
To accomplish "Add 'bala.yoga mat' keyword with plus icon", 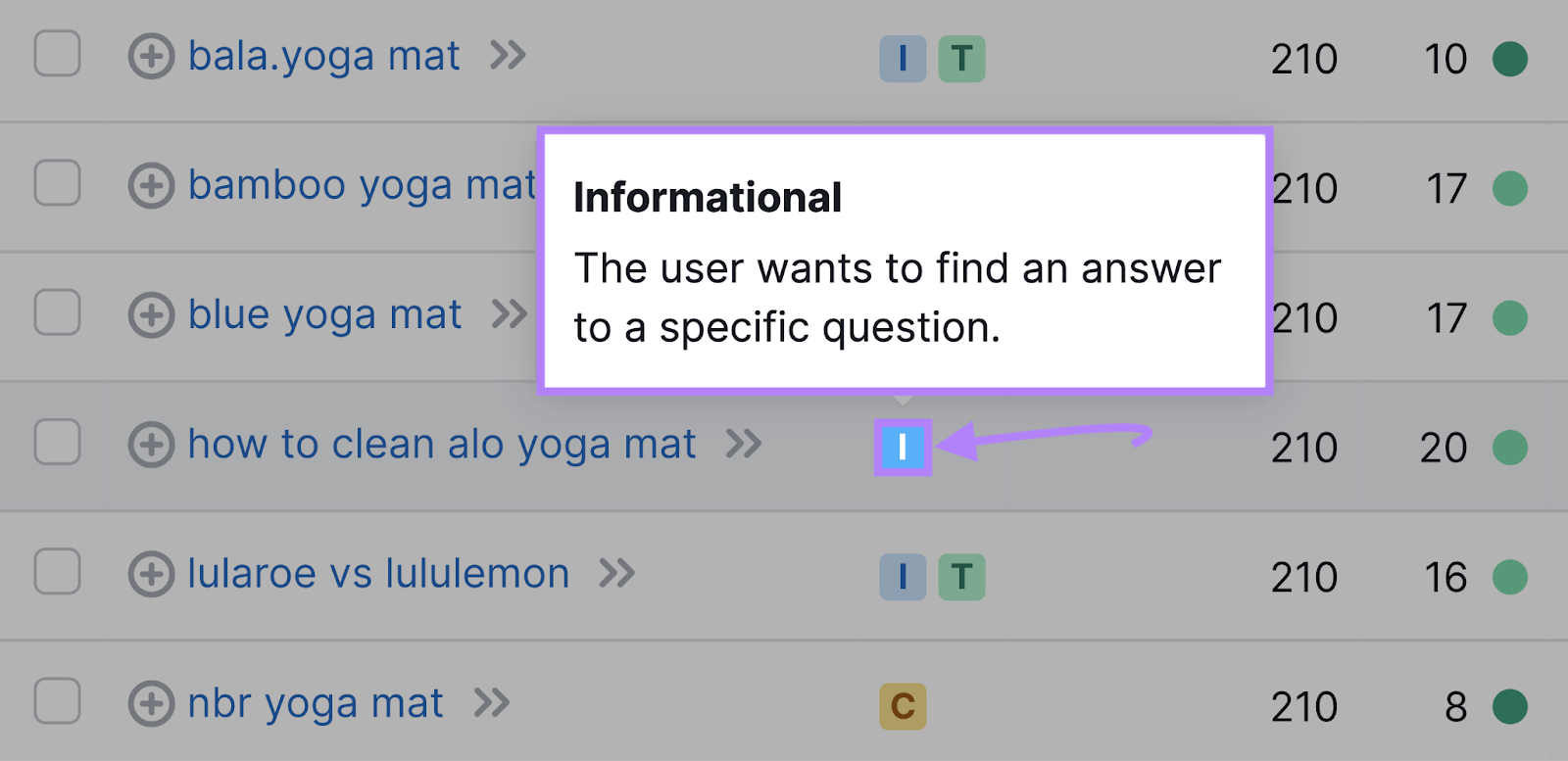I will click(x=151, y=57).
